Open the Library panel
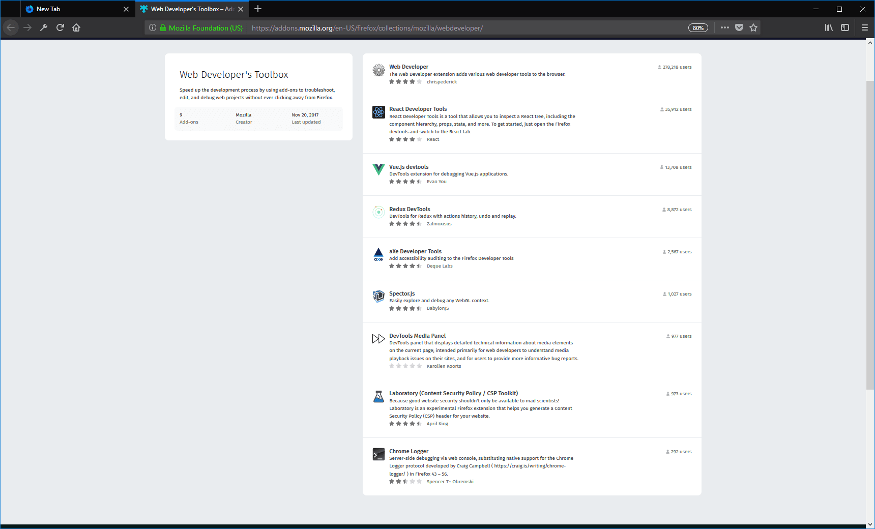Screen dimensions: 875x529 829,27
